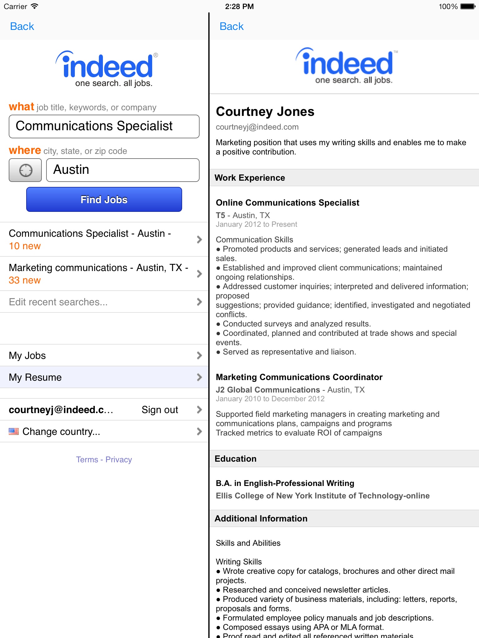Tap the US flag country icon
This screenshot has width=479, height=638.
[14, 431]
